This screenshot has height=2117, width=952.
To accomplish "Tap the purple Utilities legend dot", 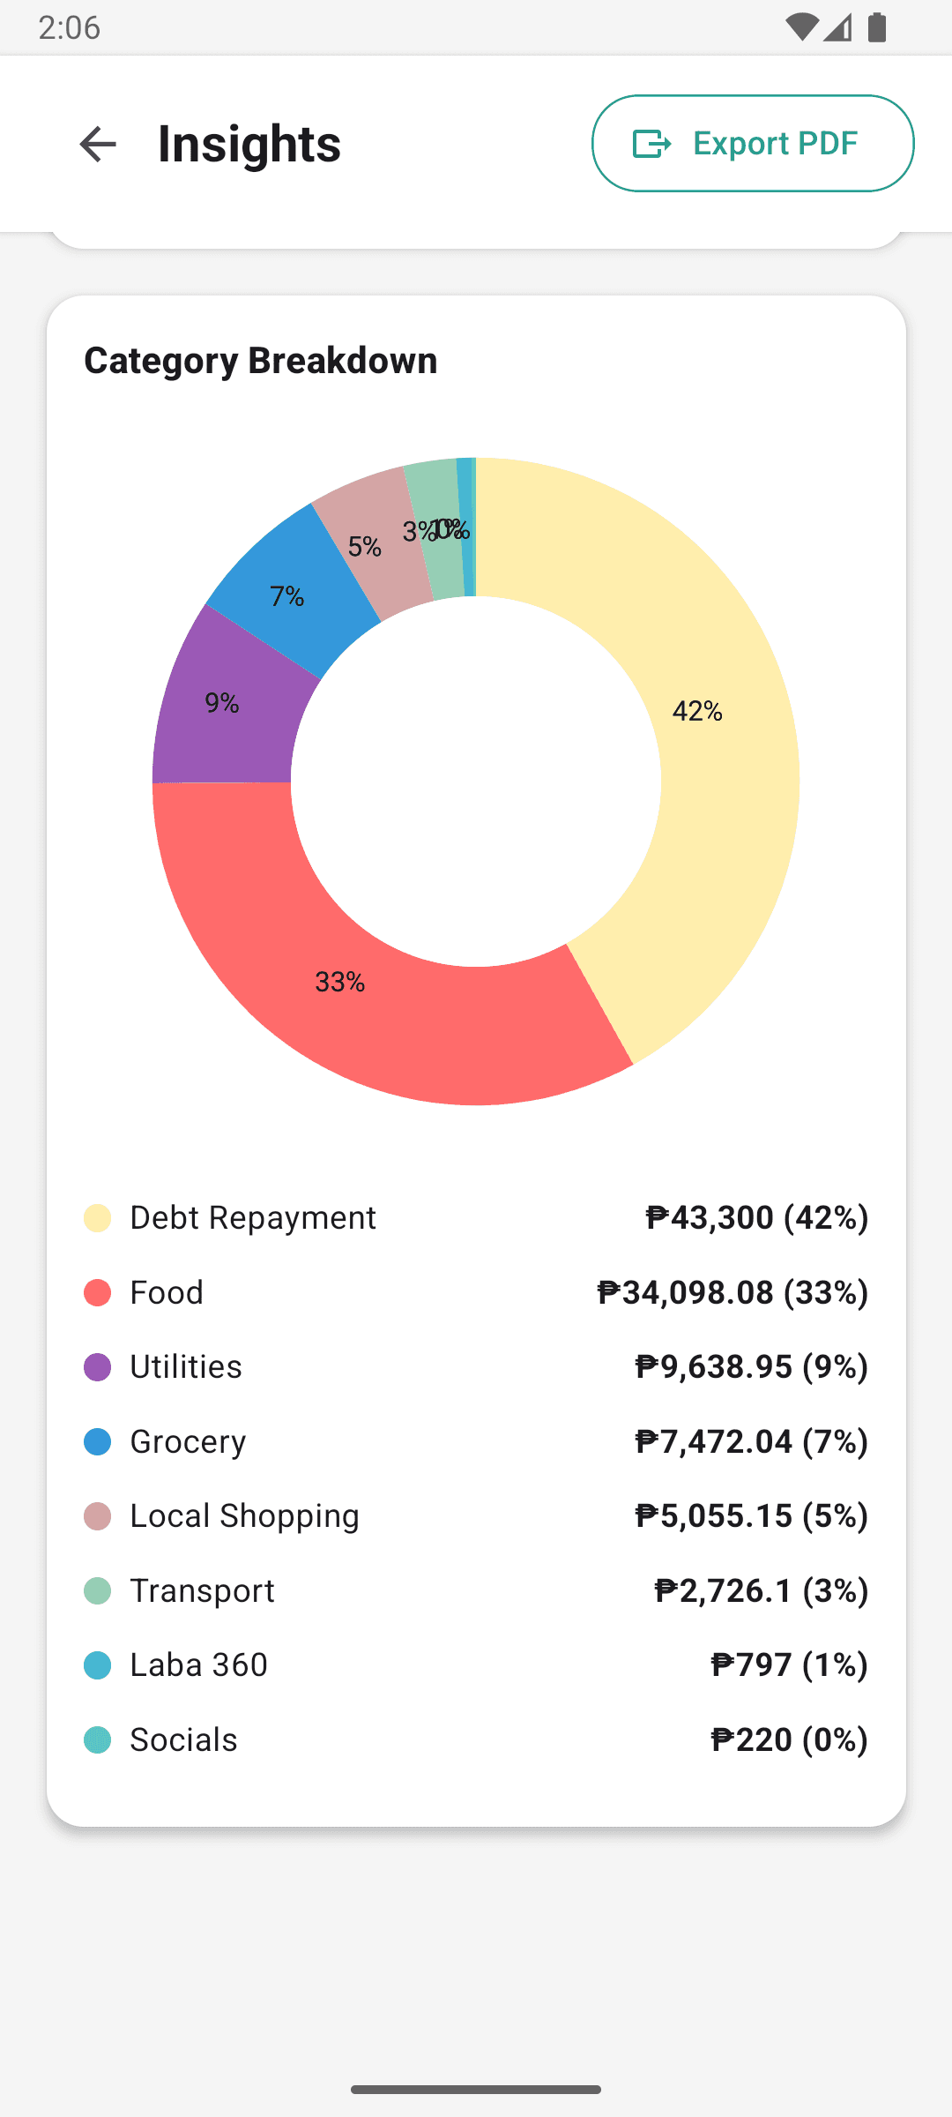I will tap(97, 1367).
